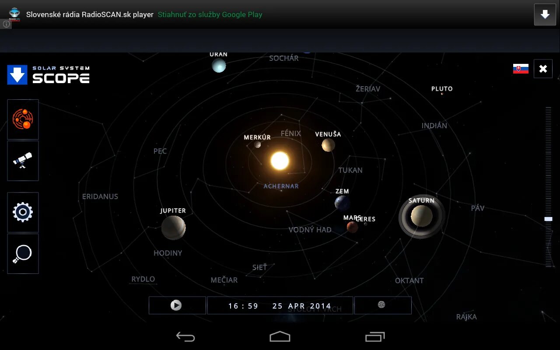560x350 pixels.
Task: Click the Stiahnuť zo služby Google Play link
Action: (x=210, y=14)
